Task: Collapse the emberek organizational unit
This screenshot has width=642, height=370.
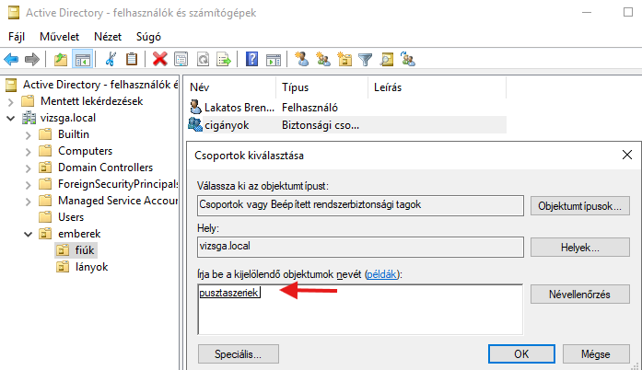Action: tap(27, 235)
